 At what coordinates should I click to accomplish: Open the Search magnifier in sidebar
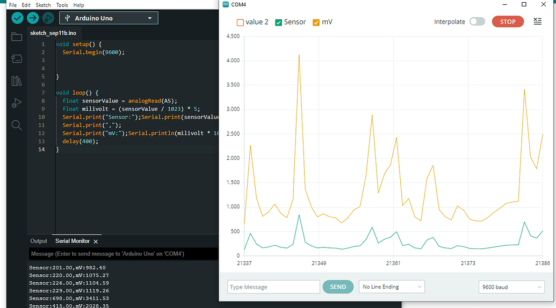point(17,125)
